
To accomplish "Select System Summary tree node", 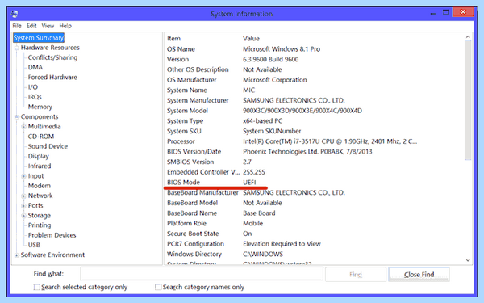I will click(39, 38).
